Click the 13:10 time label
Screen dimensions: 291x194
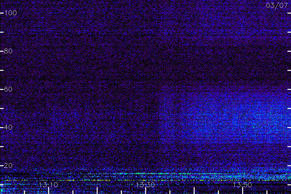[48, 185]
